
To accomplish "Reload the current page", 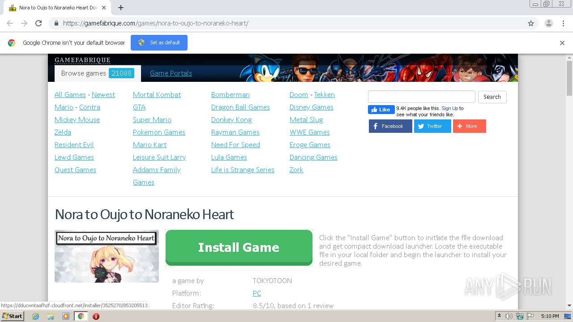I will (38, 23).
